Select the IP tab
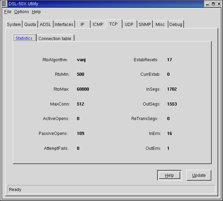 pos(82,24)
